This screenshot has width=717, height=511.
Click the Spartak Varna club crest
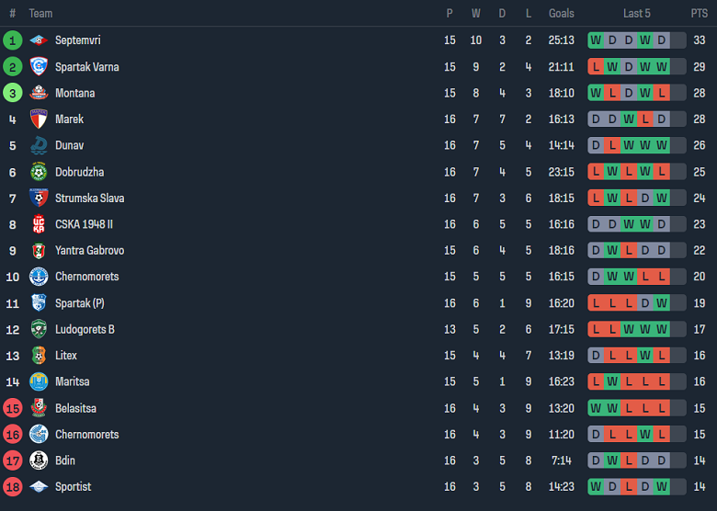pyautogui.click(x=38, y=67)
